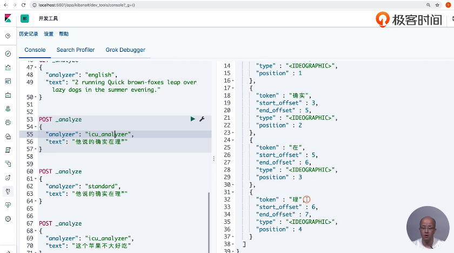
Task: Run the icu_analyzer request with play button
Action: (193, 119)
